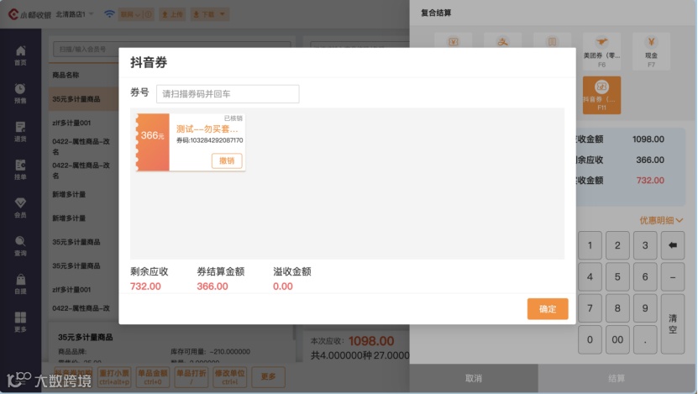Click the 单品金额 button

click(152, 377)
